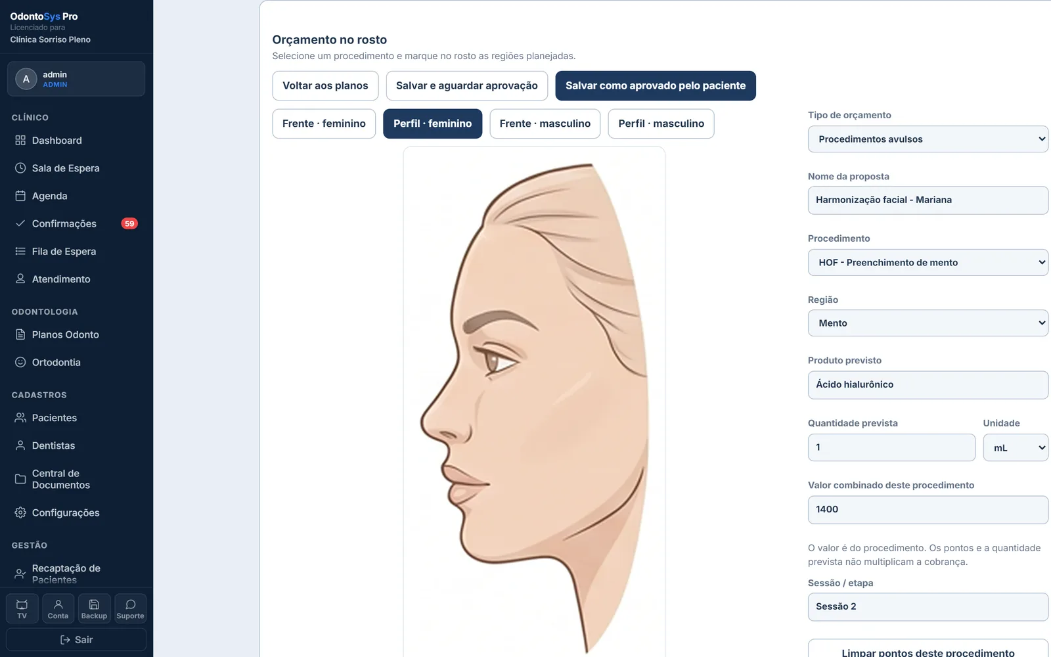Image resolution: width=1051 pixels, height=657 pixels.
Task: Open the Tipo de orçamento dropdown
Action: point(928,139)
